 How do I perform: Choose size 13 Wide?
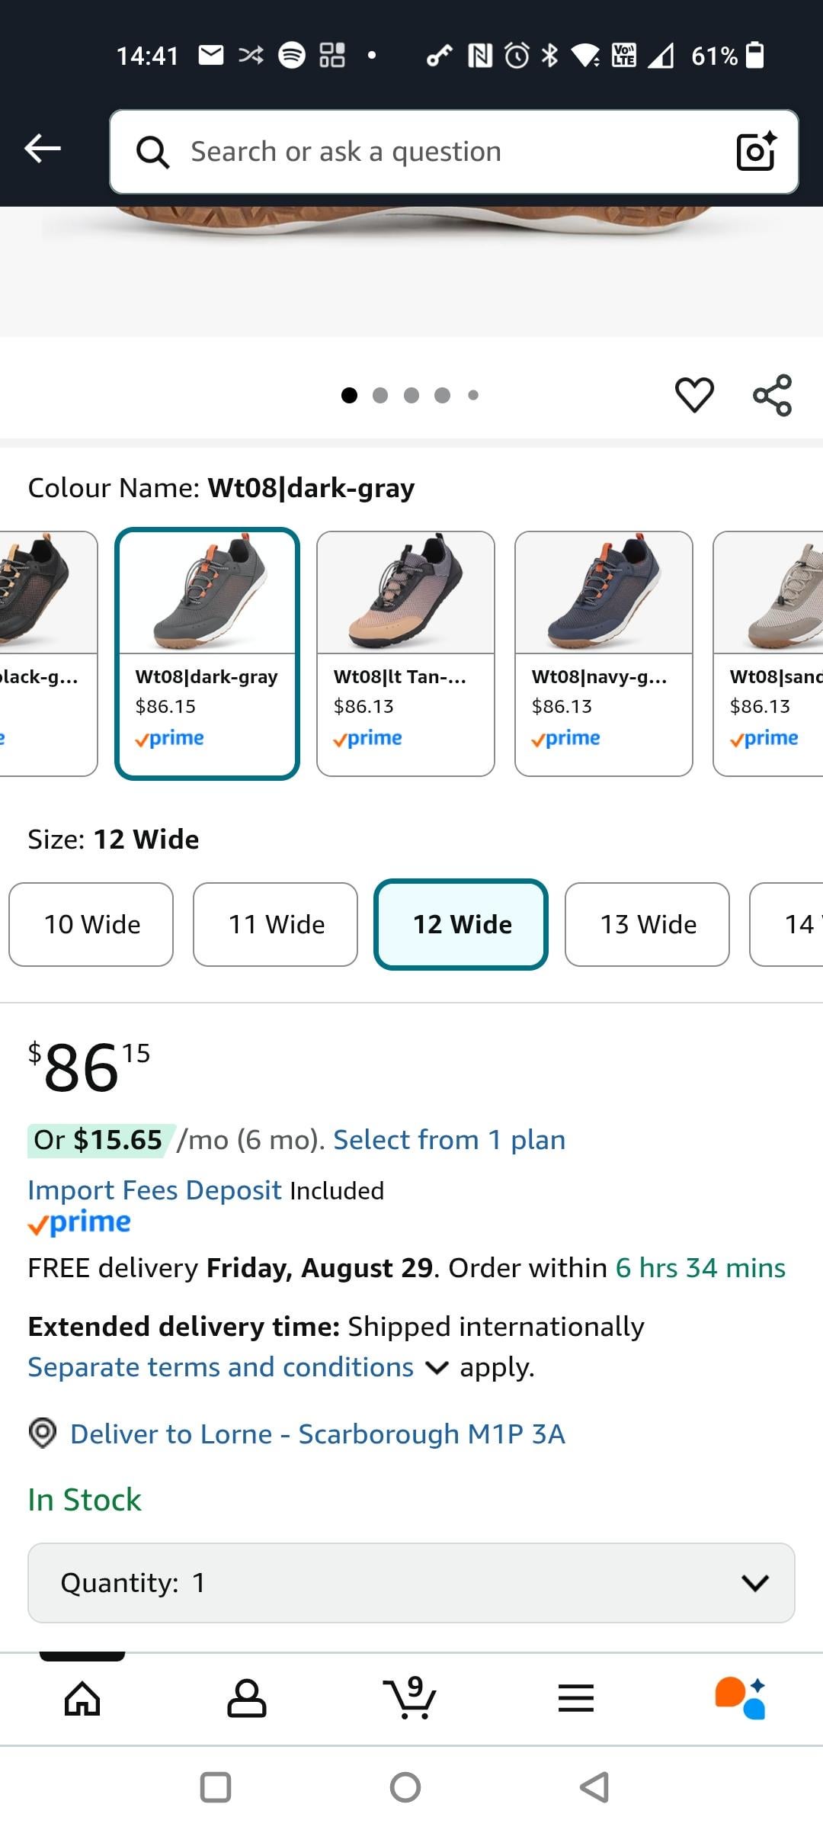tap(647, 924)
